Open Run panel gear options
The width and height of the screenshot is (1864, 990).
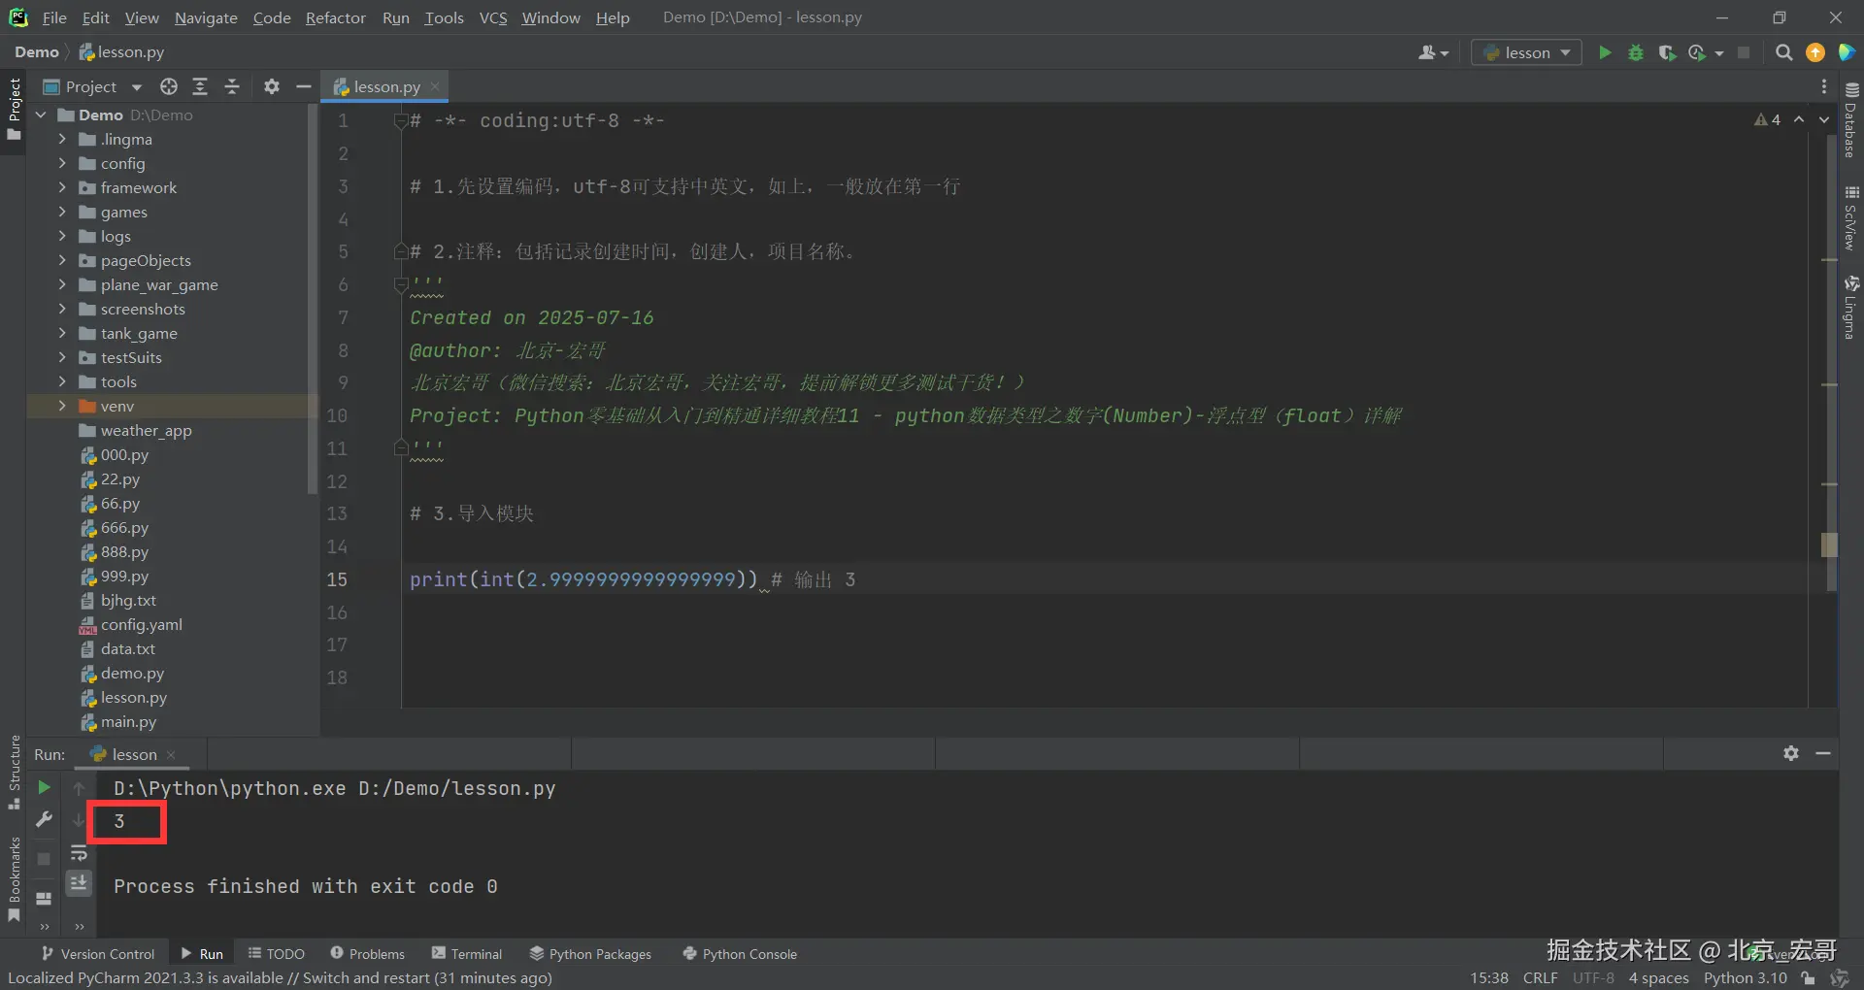pyautogui.click(x=1791, y=753)
